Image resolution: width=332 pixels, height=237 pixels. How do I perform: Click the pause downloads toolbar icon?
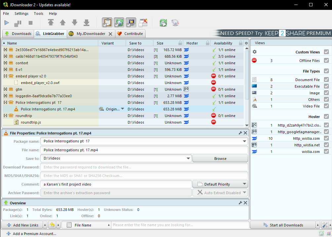click(18, 23)
